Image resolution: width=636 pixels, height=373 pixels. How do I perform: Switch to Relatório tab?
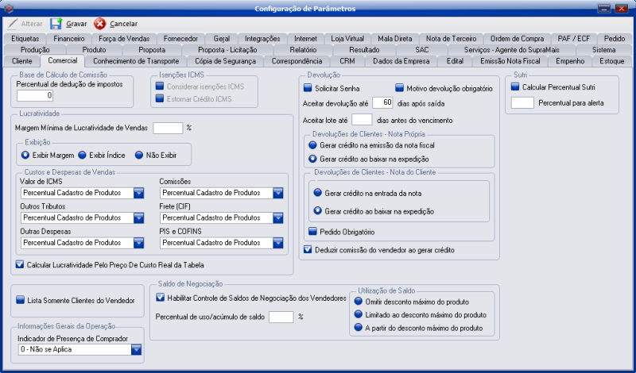click(303, 50)
